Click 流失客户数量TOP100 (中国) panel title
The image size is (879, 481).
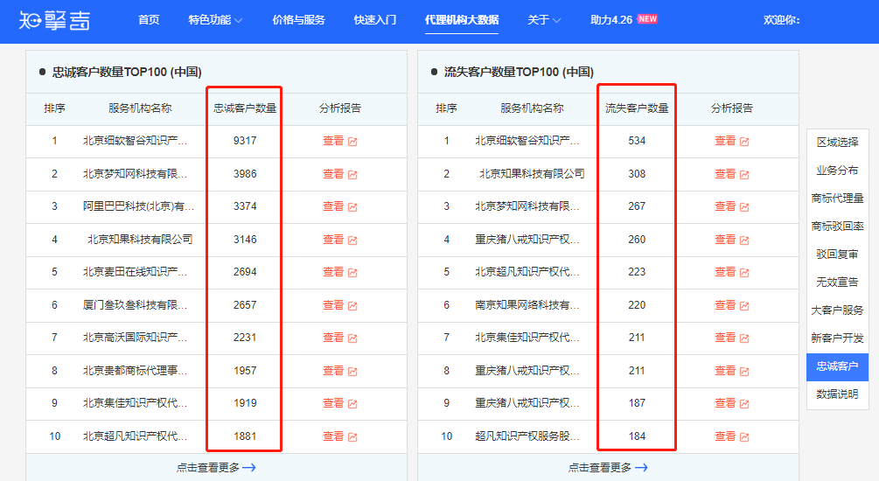pos(519,72)
